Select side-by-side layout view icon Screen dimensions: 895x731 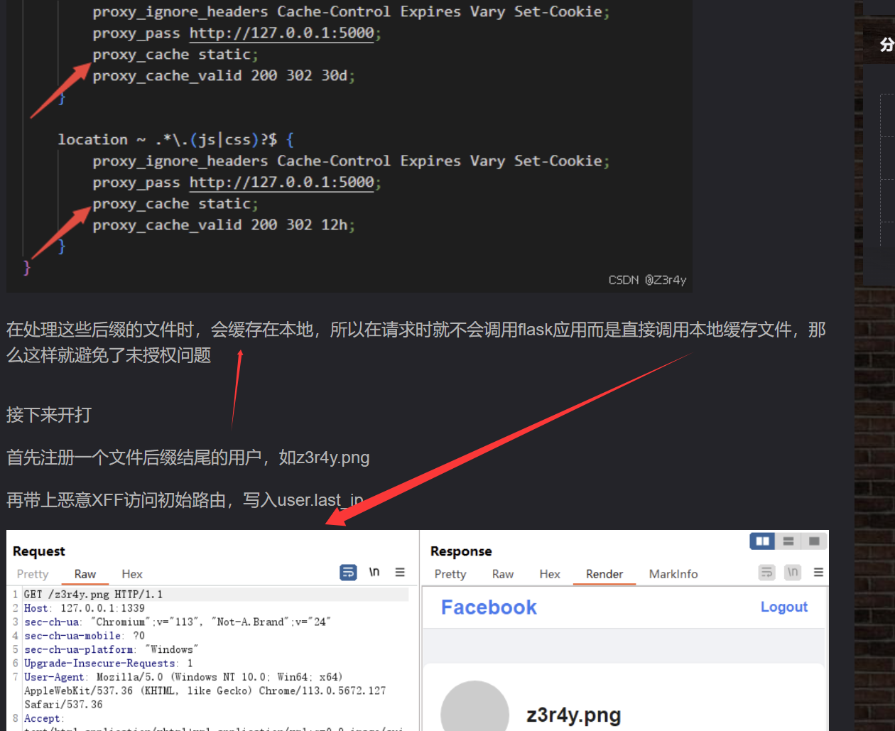tap(762, 541)
